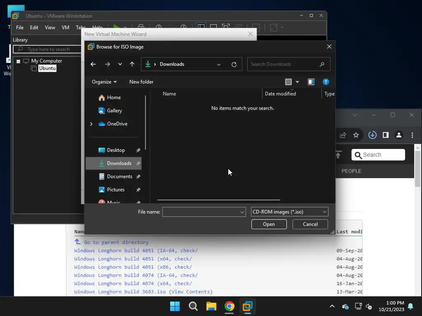Open notifications bell icon
The height and width of the screenshot is (316, 422).
click(411, 306)
